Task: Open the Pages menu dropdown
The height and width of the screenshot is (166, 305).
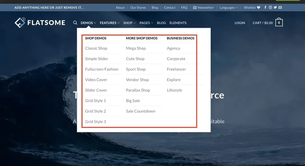Action: click(146, 23)
